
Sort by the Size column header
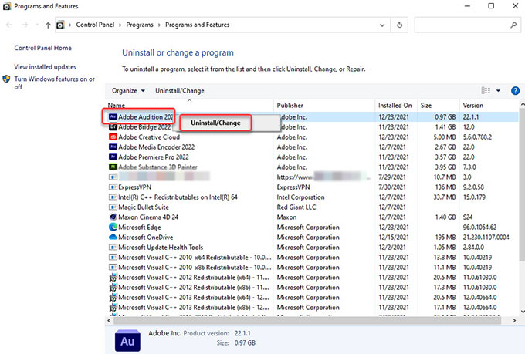[x=439, y=105]
